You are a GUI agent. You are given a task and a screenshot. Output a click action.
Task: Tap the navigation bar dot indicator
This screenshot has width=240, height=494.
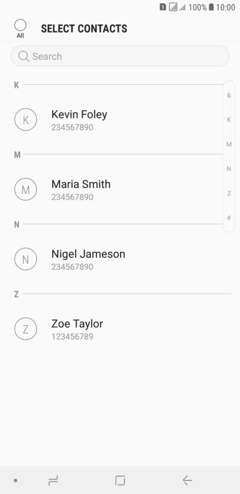15,480
